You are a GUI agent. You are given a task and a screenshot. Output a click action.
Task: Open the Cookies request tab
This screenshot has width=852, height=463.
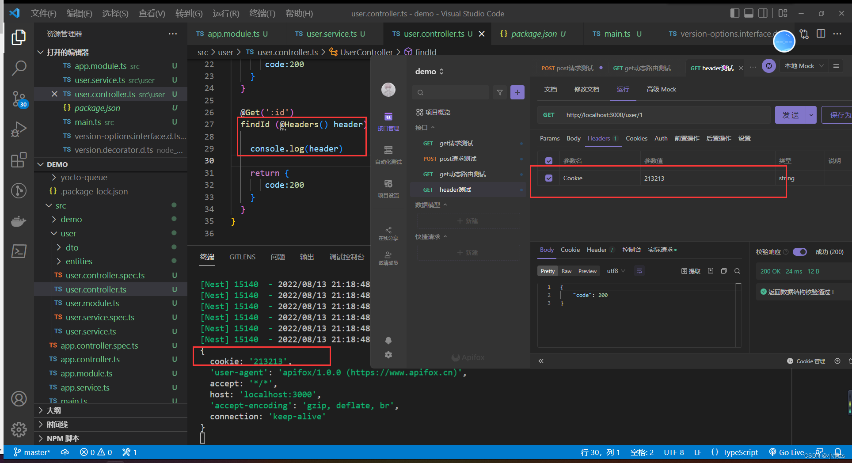click(x=636, y=138)
